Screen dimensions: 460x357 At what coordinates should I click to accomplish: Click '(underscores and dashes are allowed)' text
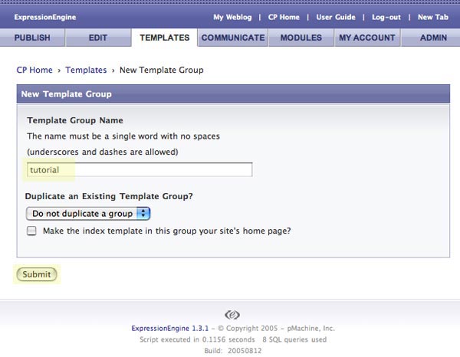103,152
